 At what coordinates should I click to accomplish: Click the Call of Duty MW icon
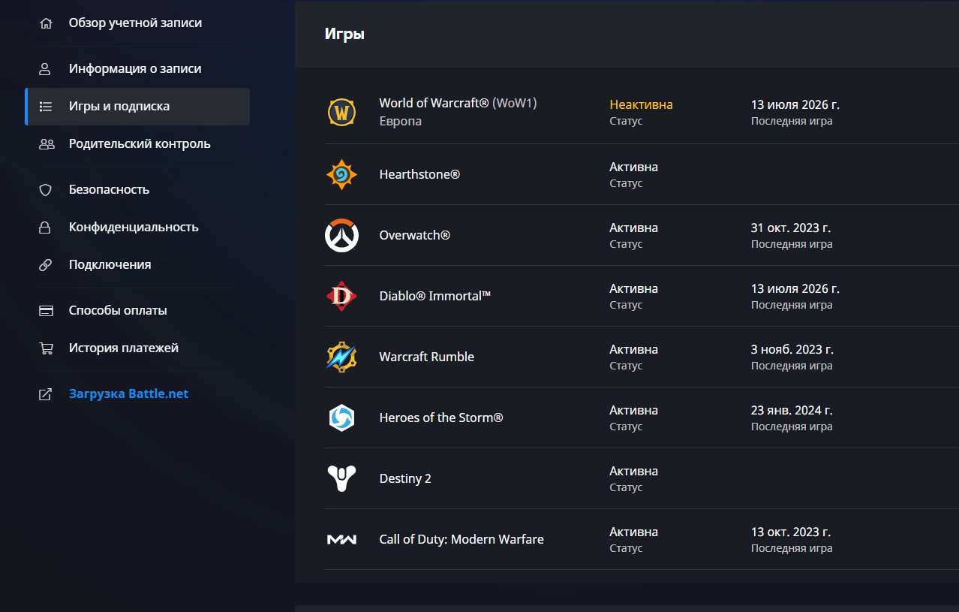(341, 539)
